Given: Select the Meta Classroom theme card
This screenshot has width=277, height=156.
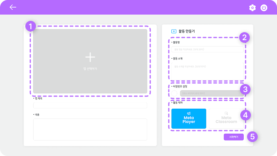Looking at the screenshot, I should click(x=226, y=119).
